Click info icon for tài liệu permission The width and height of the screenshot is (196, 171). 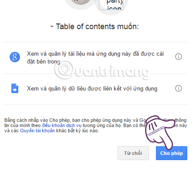click(x=179, y=57)
